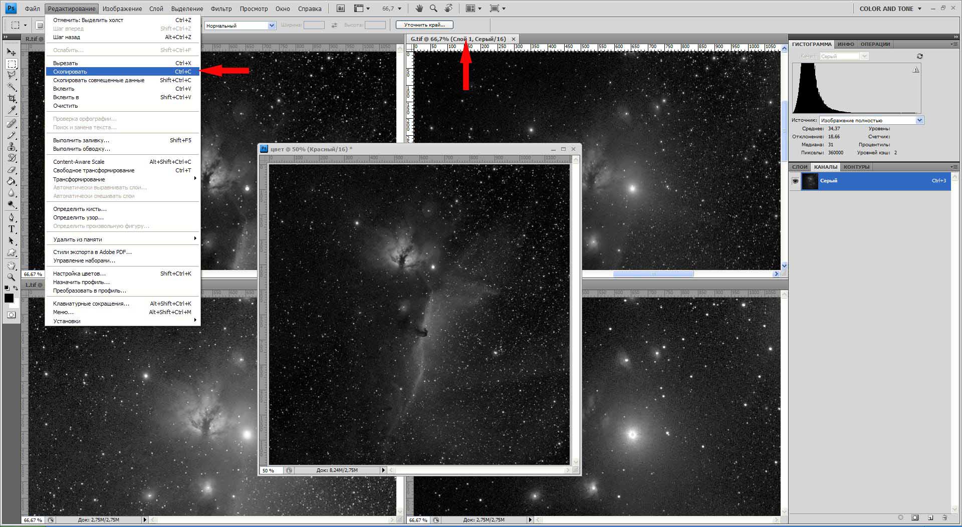Click Скопировать in the edit menu
This screenshot has height=527, width=962.
tap(70, 72)
